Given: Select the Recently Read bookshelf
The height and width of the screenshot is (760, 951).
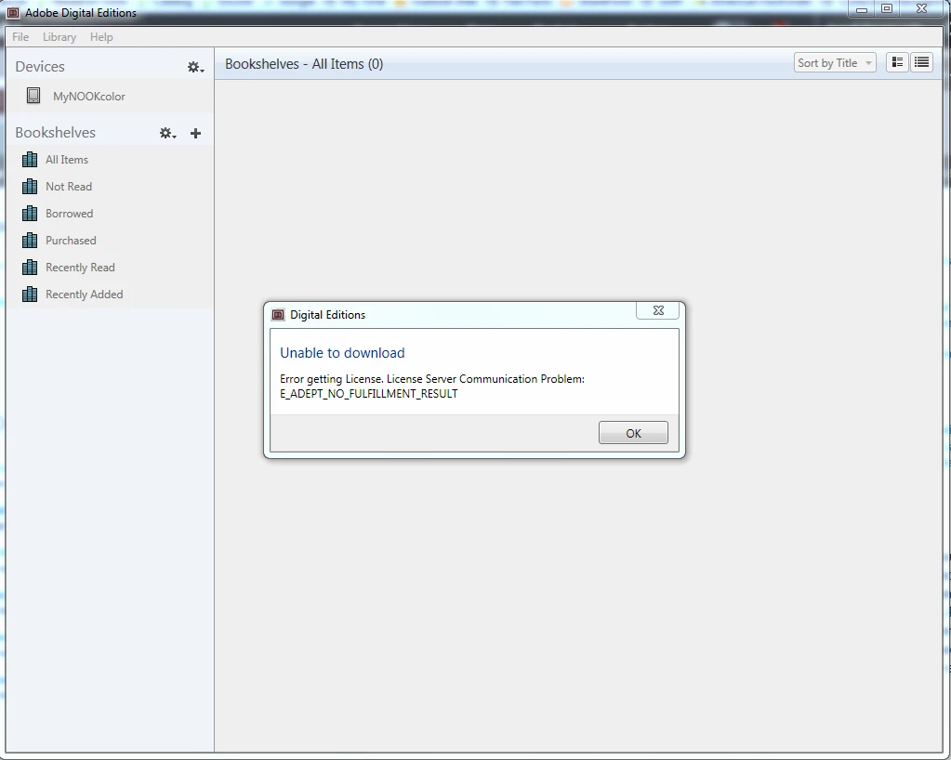Looking at the screenshot, I should [x=109, y=268].
